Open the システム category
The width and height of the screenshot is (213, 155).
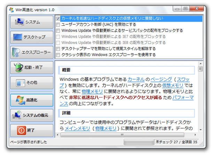[x=32, y=22]
